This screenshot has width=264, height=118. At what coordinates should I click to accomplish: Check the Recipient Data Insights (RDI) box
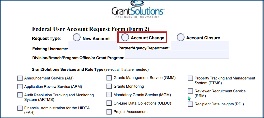click(x=190, y=104)
